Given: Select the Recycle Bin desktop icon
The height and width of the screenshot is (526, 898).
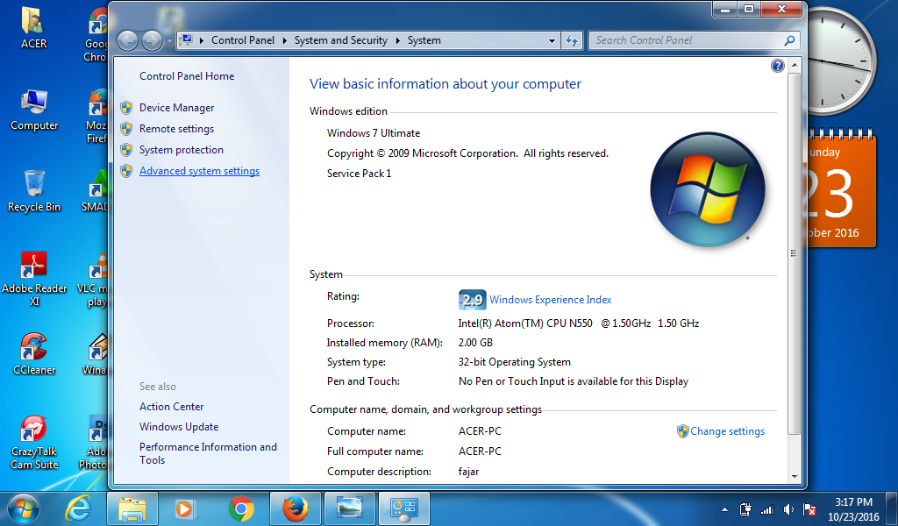Looking at the screenshot, I should point(34,191).
